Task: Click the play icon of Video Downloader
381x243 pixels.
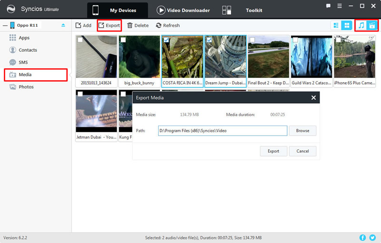Action: (x=161, y=10)
